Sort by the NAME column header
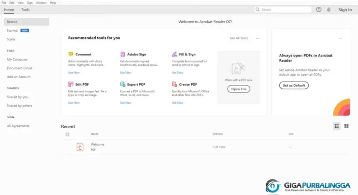Screen dimensions: 358x195 [94, 134]
